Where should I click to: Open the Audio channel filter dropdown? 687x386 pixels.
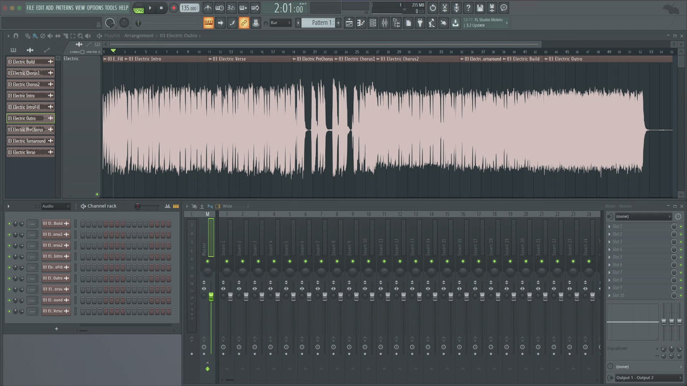tap(54, 206)
